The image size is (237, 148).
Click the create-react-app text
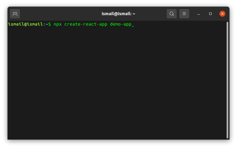click(86, 24)
